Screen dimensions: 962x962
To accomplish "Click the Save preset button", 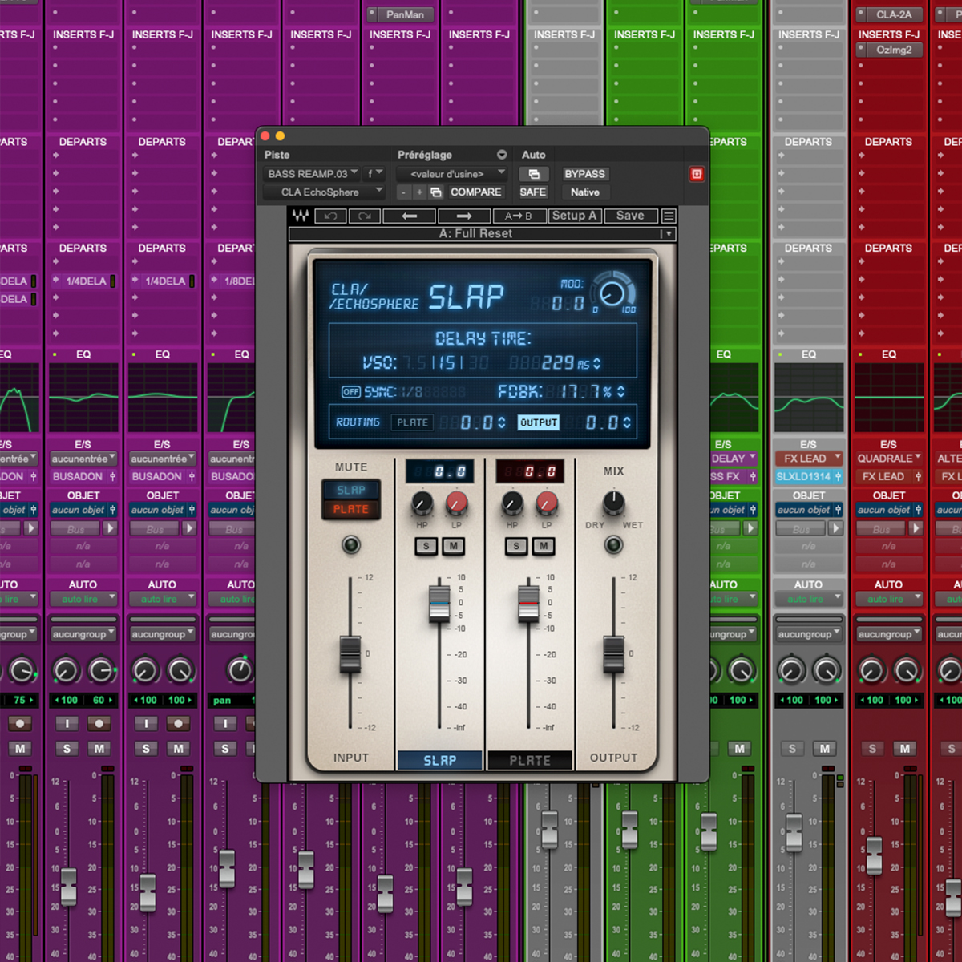I will [630, 216].
